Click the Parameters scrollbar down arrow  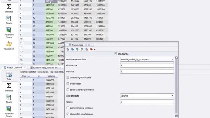point(176,116)
